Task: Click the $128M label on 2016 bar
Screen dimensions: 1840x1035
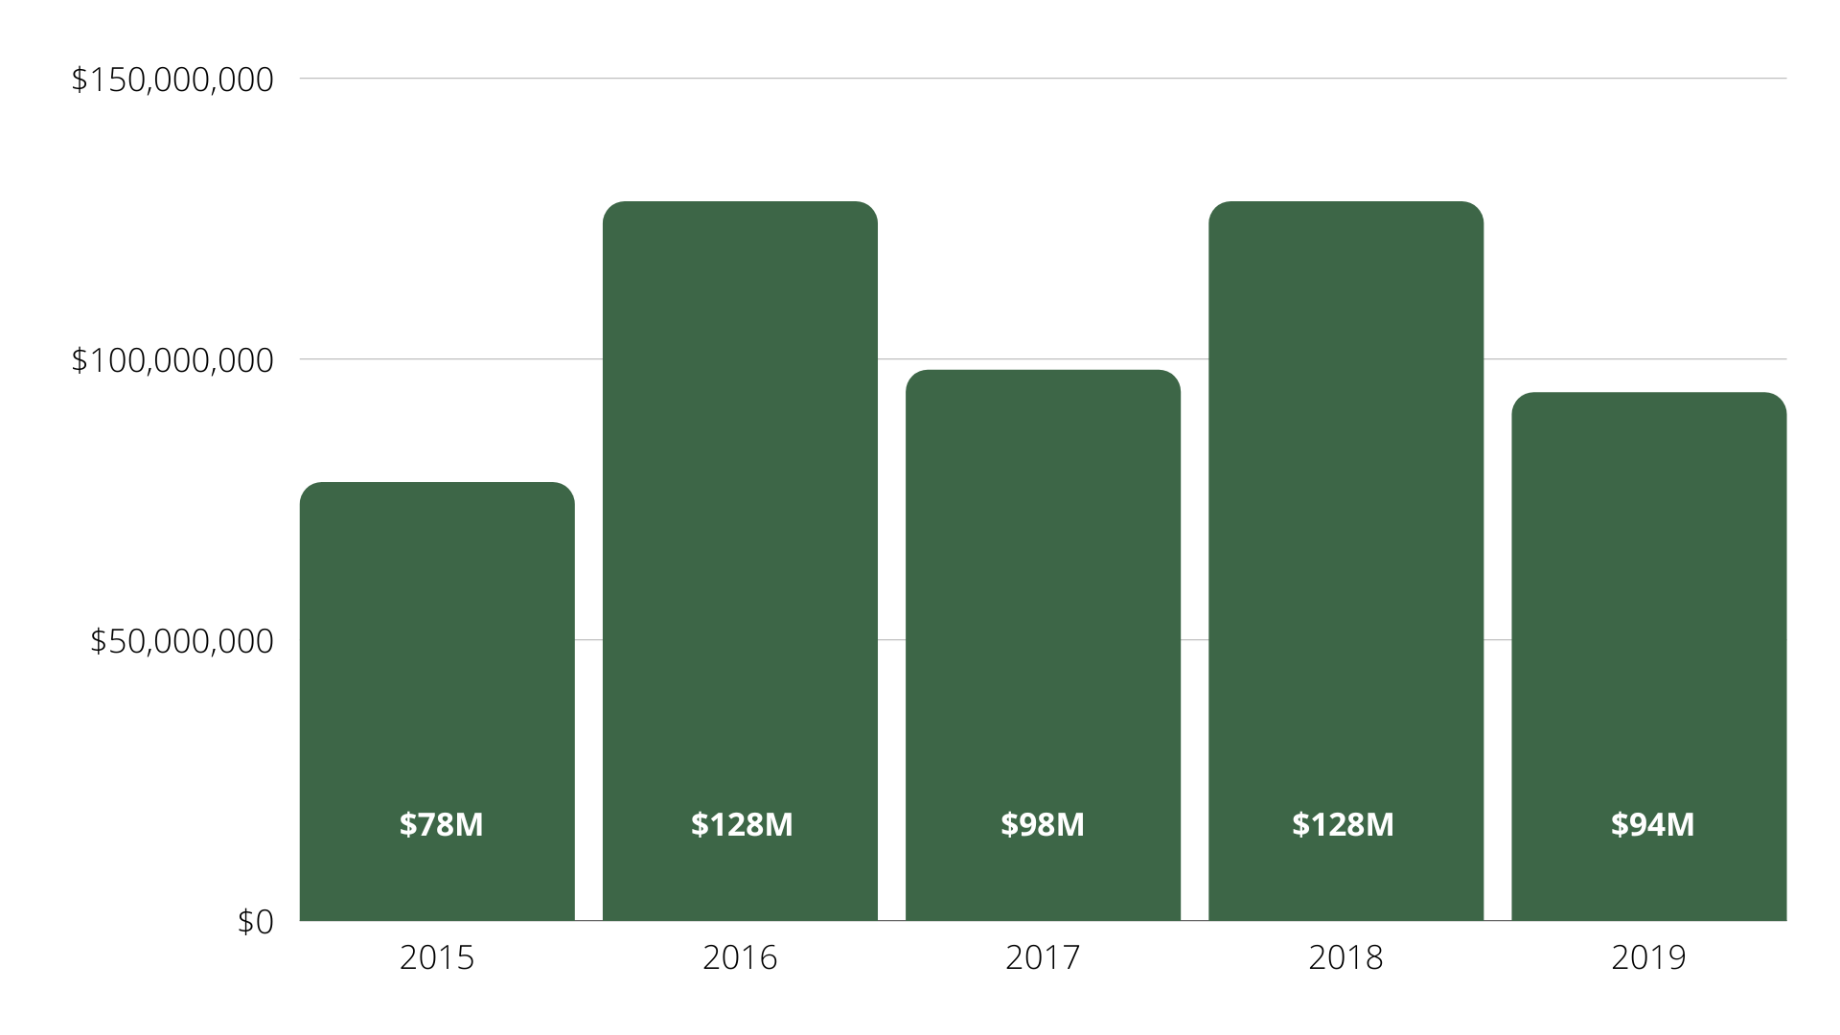Action: tap(740, 824)
